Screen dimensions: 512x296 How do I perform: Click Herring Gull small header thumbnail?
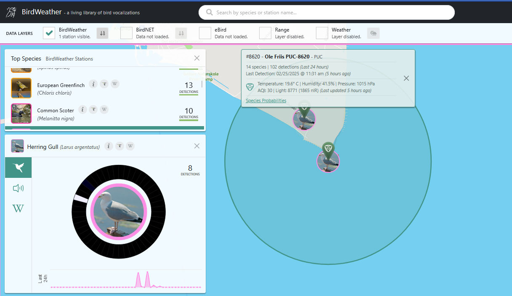coord(17,146)
